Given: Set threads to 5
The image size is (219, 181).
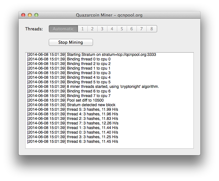Looking at the screenshot, I should point(122,29).
